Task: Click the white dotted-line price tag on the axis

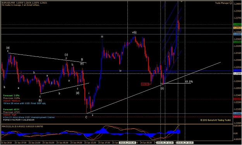Action: pos(237,73)
